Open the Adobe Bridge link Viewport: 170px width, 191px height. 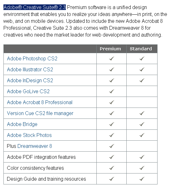click(x=22, y=124)
